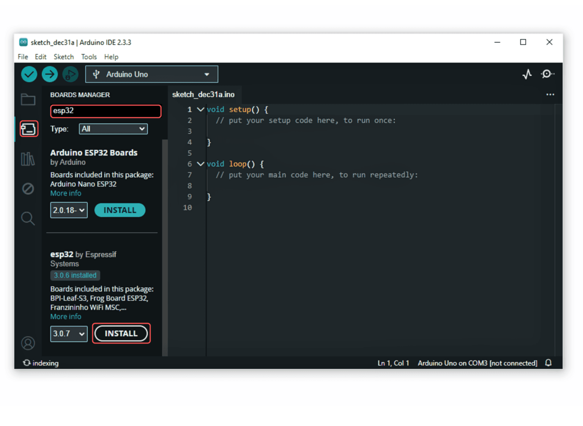The width and height of the screenshot is (583, 426).
Task: Open the Sketch menu
Action: [x=63, y=57]
